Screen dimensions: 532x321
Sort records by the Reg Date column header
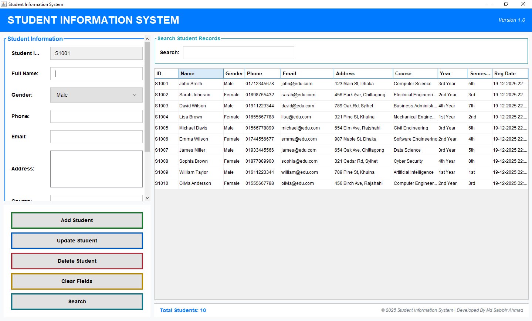(x=509, y=73)
